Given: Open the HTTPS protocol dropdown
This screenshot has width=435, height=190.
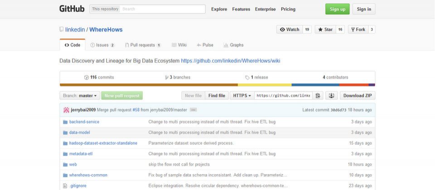Looking at the screenshot, I should point(242,95).
